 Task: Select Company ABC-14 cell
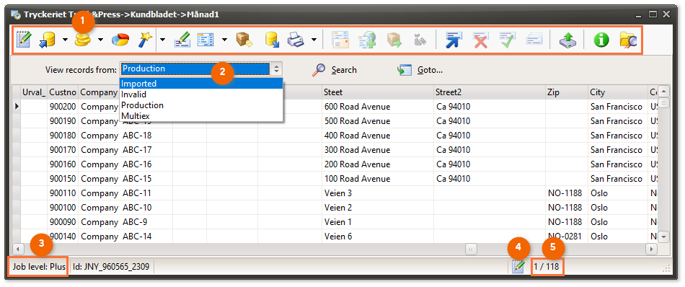(x=125, y=237)
